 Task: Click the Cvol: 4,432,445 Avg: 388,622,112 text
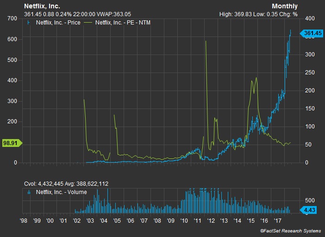[x=66, y=184]
